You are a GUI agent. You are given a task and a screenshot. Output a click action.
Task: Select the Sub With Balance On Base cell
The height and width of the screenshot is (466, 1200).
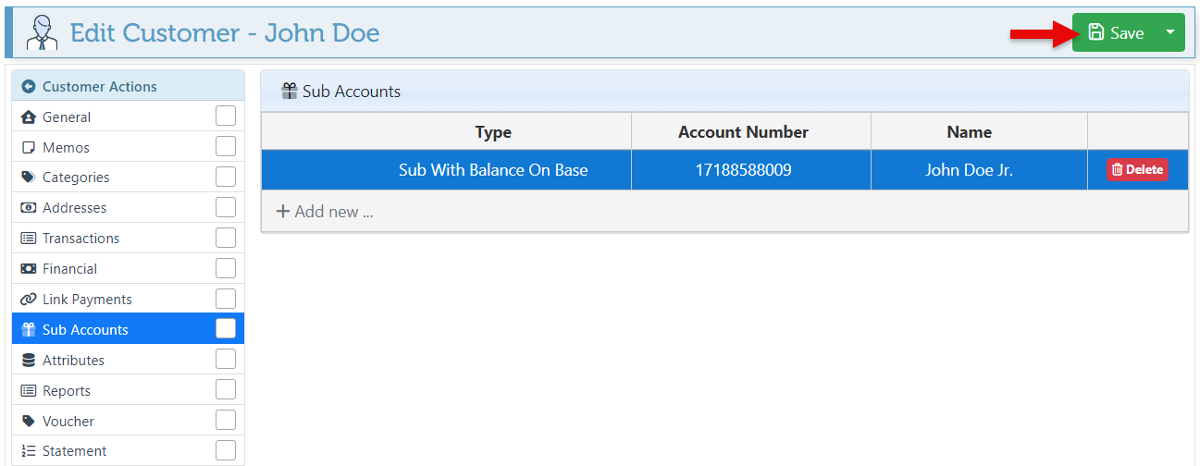(493, 170)
